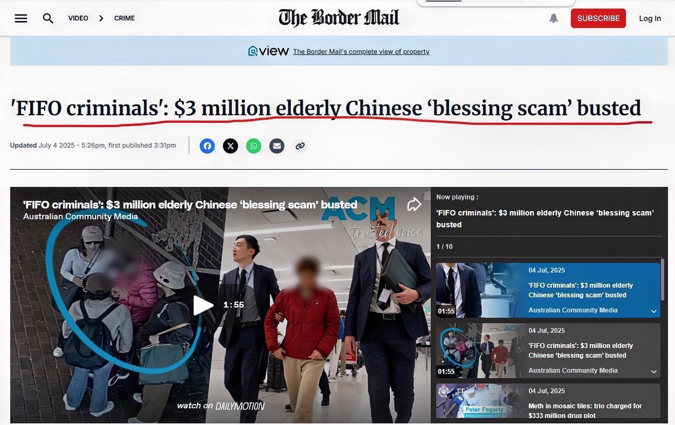
Task: Click the video share arrow icon
Action: [x=414, y=205]
